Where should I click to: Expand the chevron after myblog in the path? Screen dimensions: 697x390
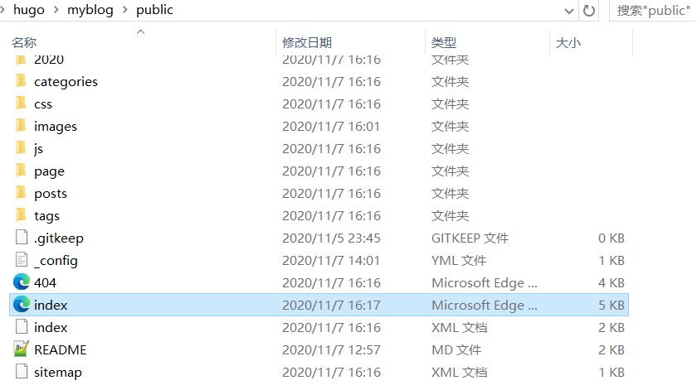pyautogui.click(x=125, y=10)
